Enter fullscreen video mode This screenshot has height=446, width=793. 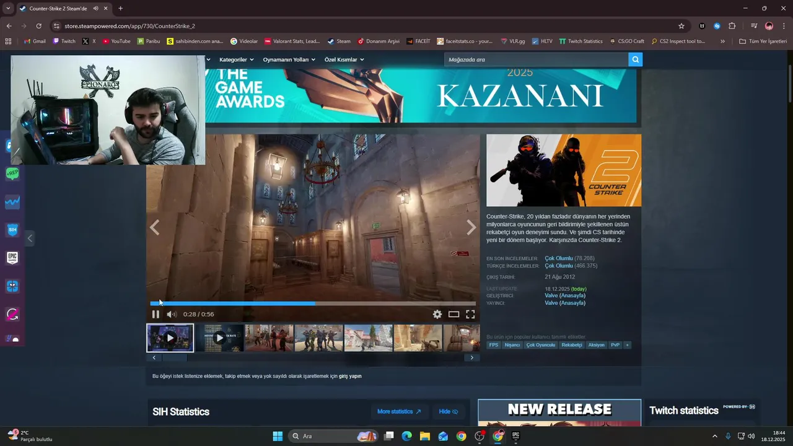[x=470, y=314]
